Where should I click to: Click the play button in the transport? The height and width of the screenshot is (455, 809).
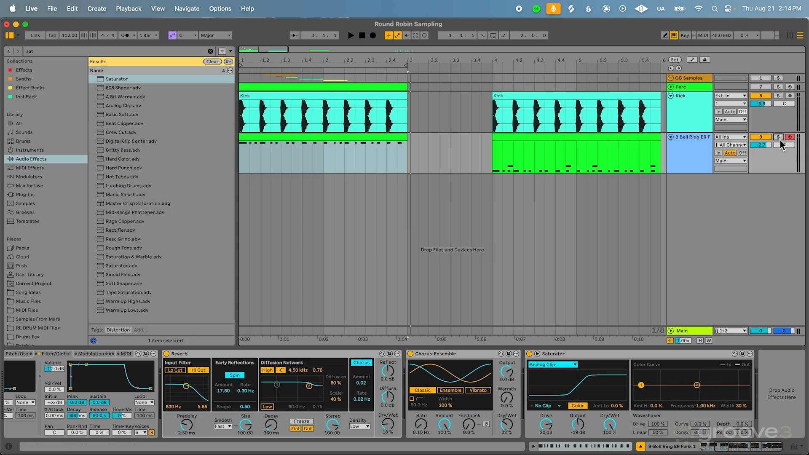(x=351, y=35)
